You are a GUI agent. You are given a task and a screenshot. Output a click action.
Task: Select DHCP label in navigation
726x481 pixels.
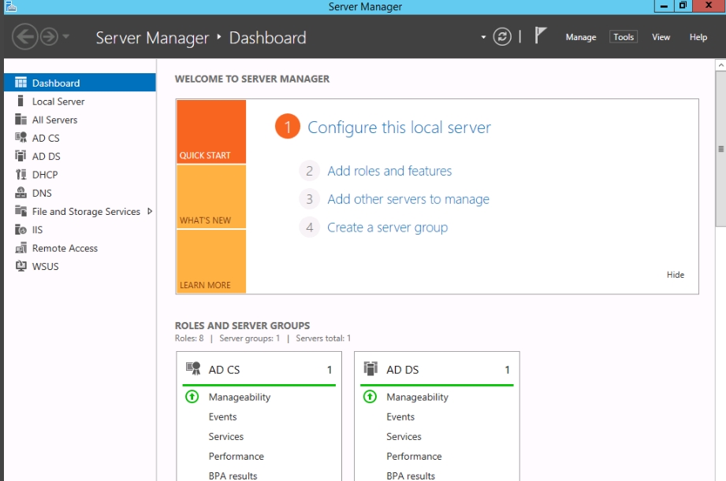pos(45,175)
